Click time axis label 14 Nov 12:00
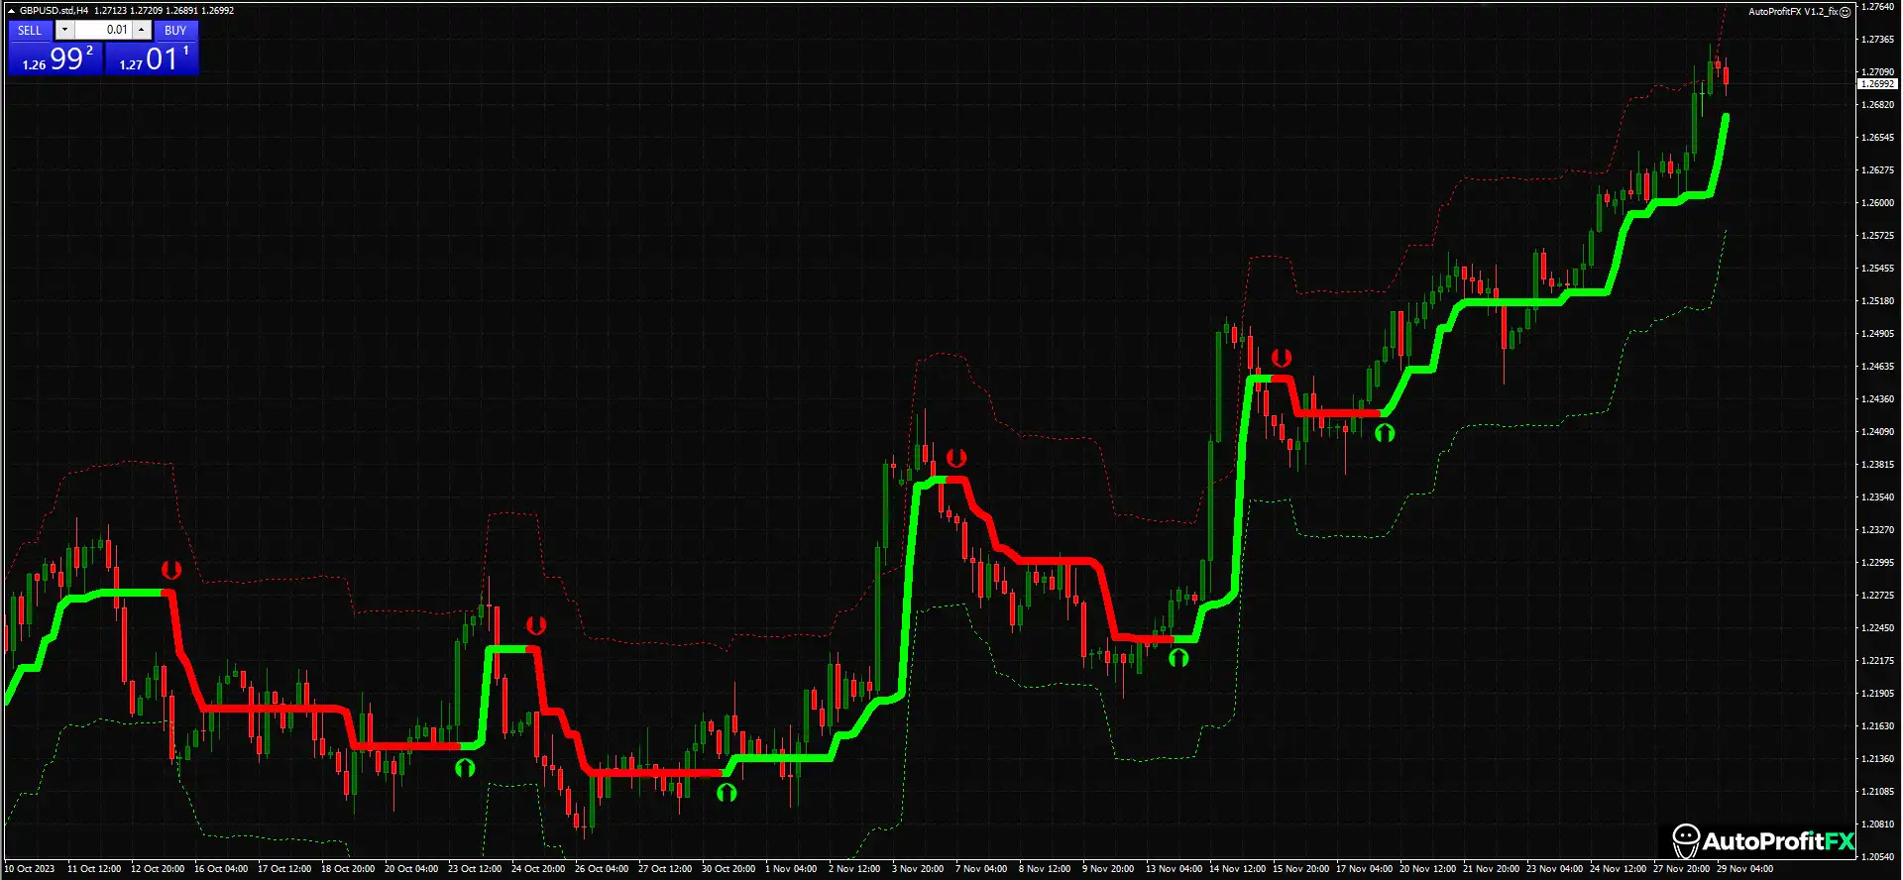Screen dimensions: 1903x880 click(1237, 869)
